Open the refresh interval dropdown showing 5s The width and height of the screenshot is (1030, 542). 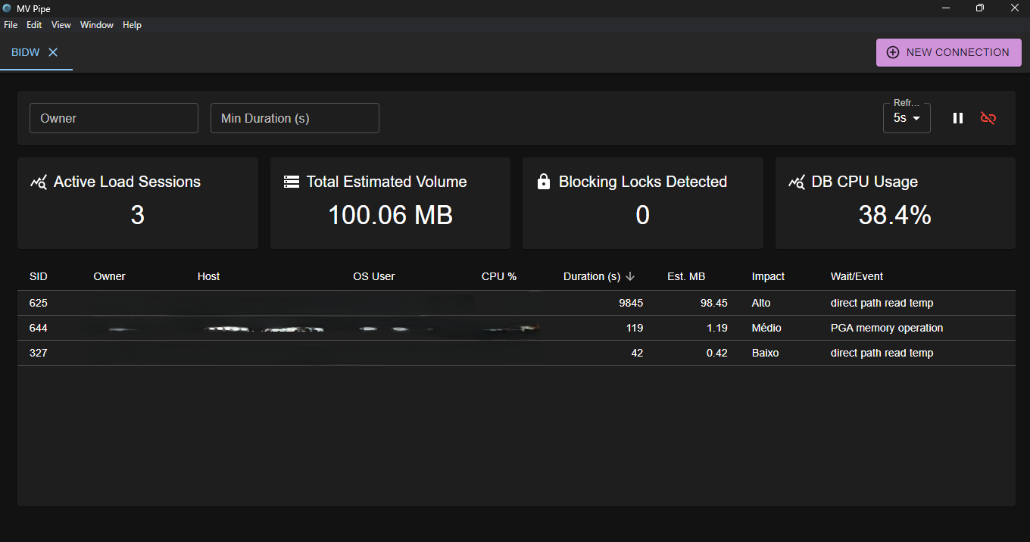coord(907,118)
